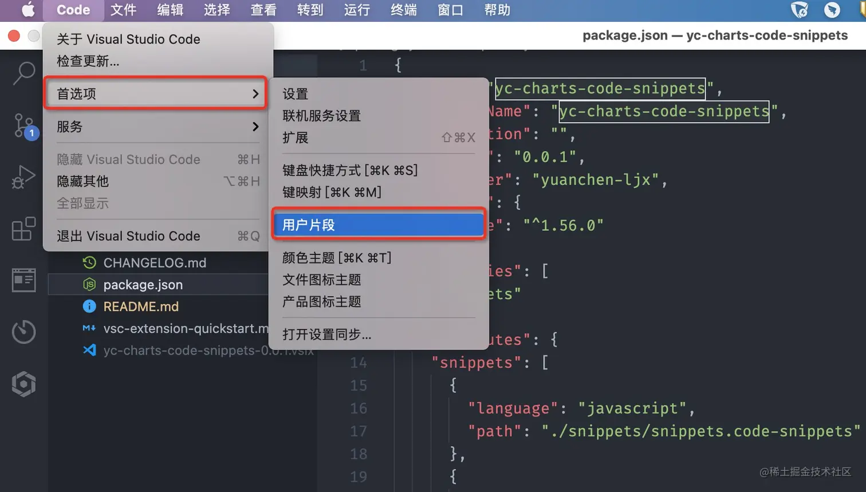Viewport: 866px width, 492px height.
Task: Open the timeline clock icon in activity bar
Action: [23, 332]
